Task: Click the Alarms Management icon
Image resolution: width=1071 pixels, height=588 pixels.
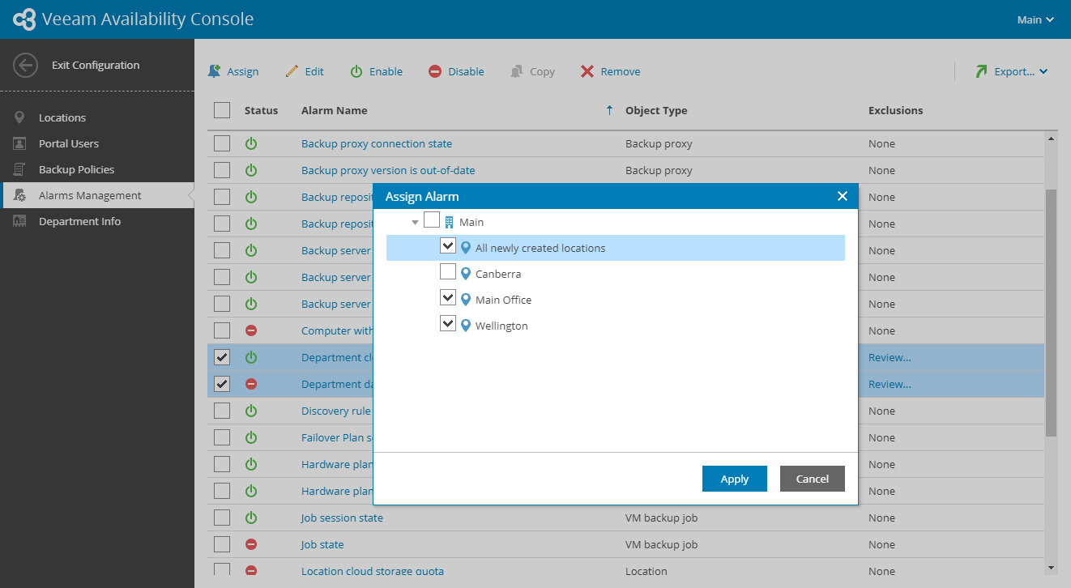Action: click(x=20, y=195)
